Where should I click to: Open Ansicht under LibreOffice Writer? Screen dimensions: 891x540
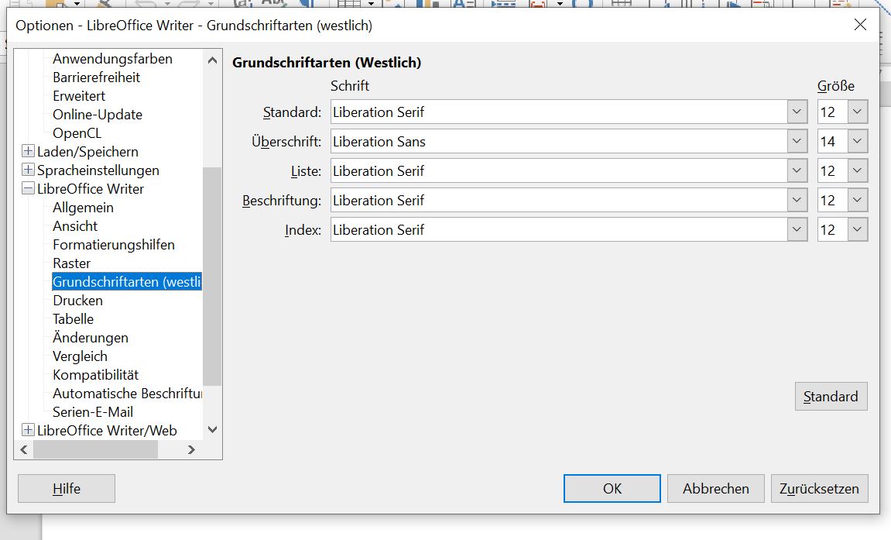click(75, 226)
